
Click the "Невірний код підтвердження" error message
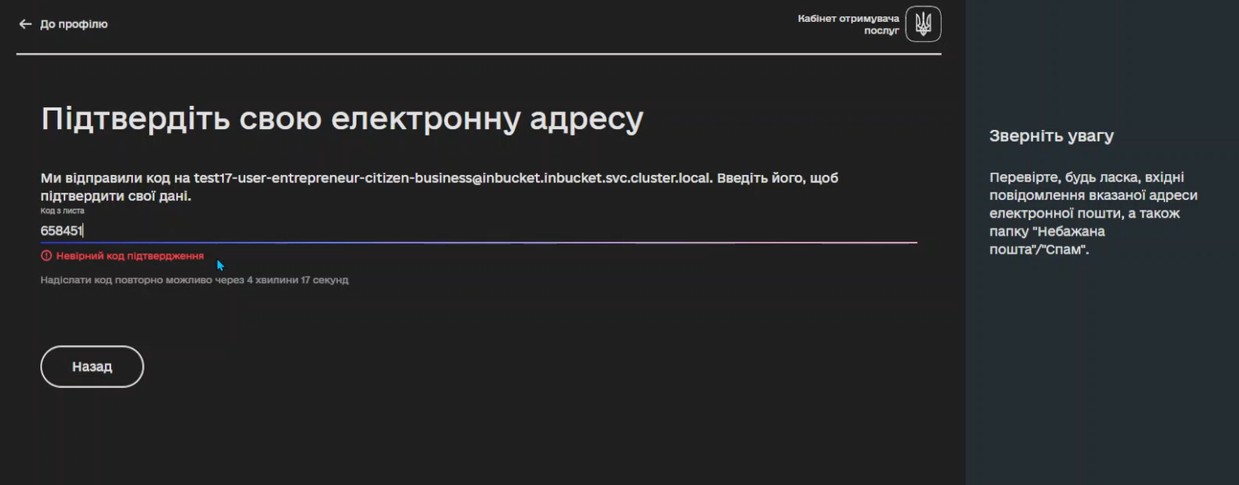[130, 256]
